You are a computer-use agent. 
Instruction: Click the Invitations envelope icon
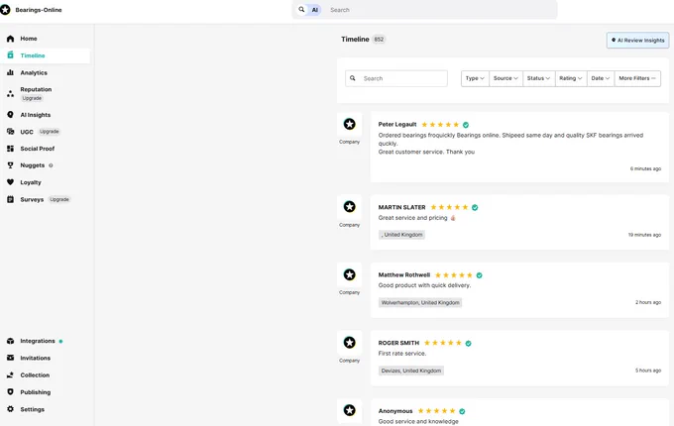pos(10,358)
